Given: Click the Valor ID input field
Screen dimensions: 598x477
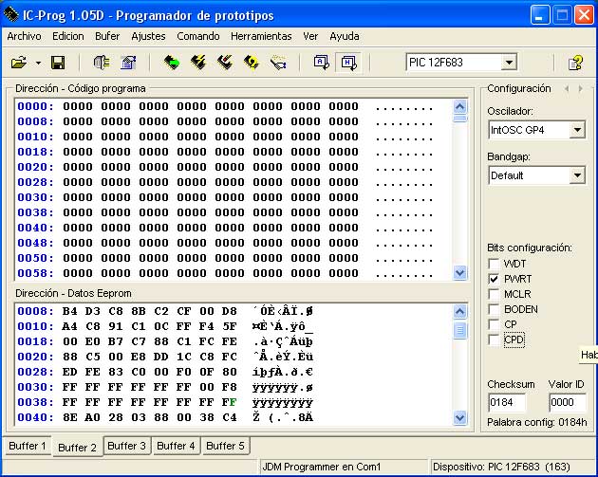Looking at the screenshot, I should coord(566,401).
